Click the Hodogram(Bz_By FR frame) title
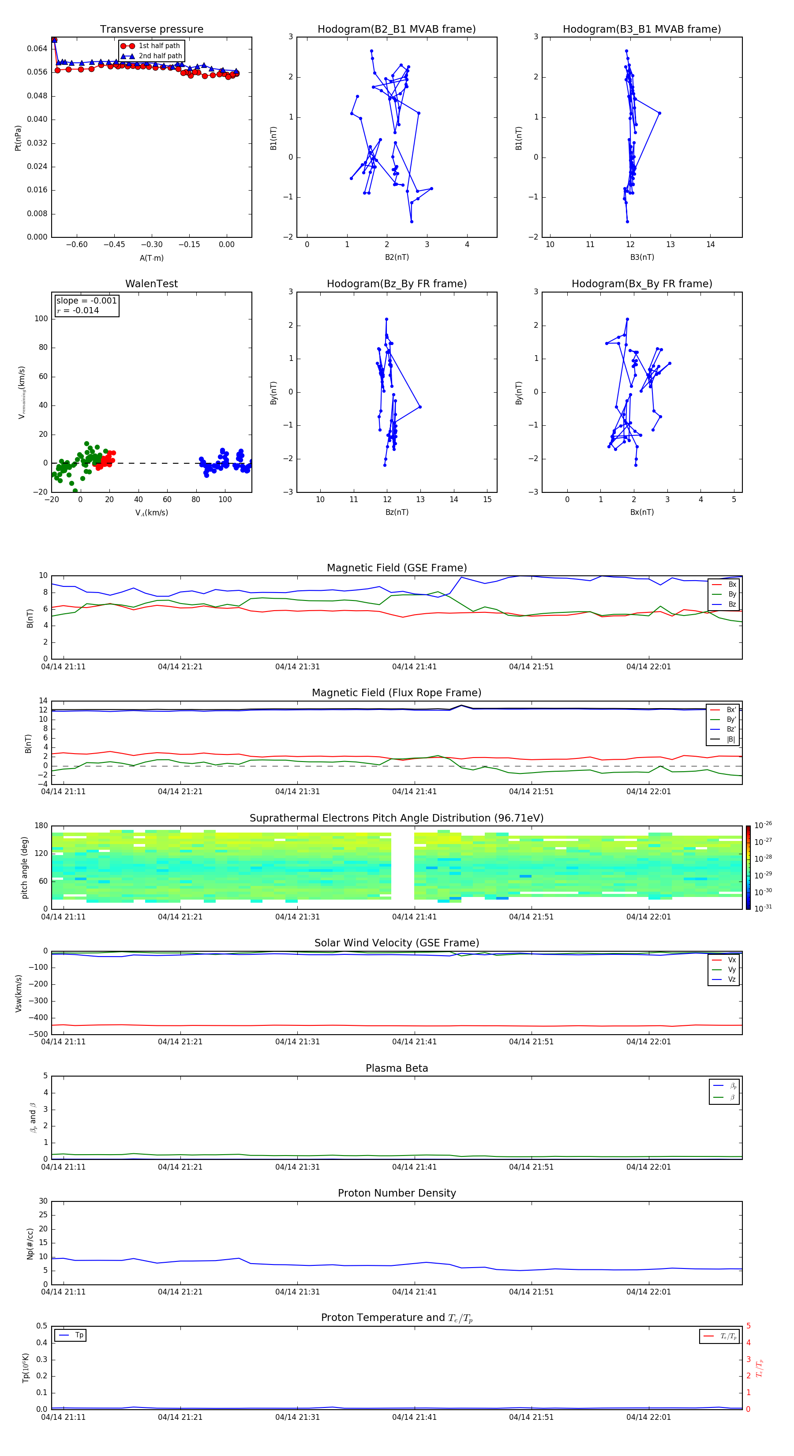Viewport: 794px width, 1456px height. click(396, 284)
